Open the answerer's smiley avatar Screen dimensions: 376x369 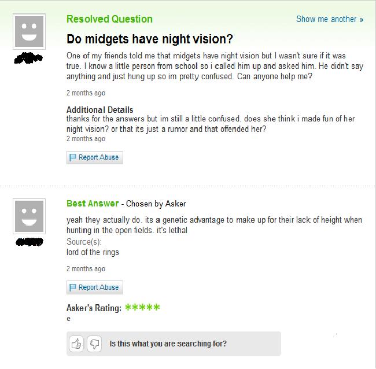point(30,216)
